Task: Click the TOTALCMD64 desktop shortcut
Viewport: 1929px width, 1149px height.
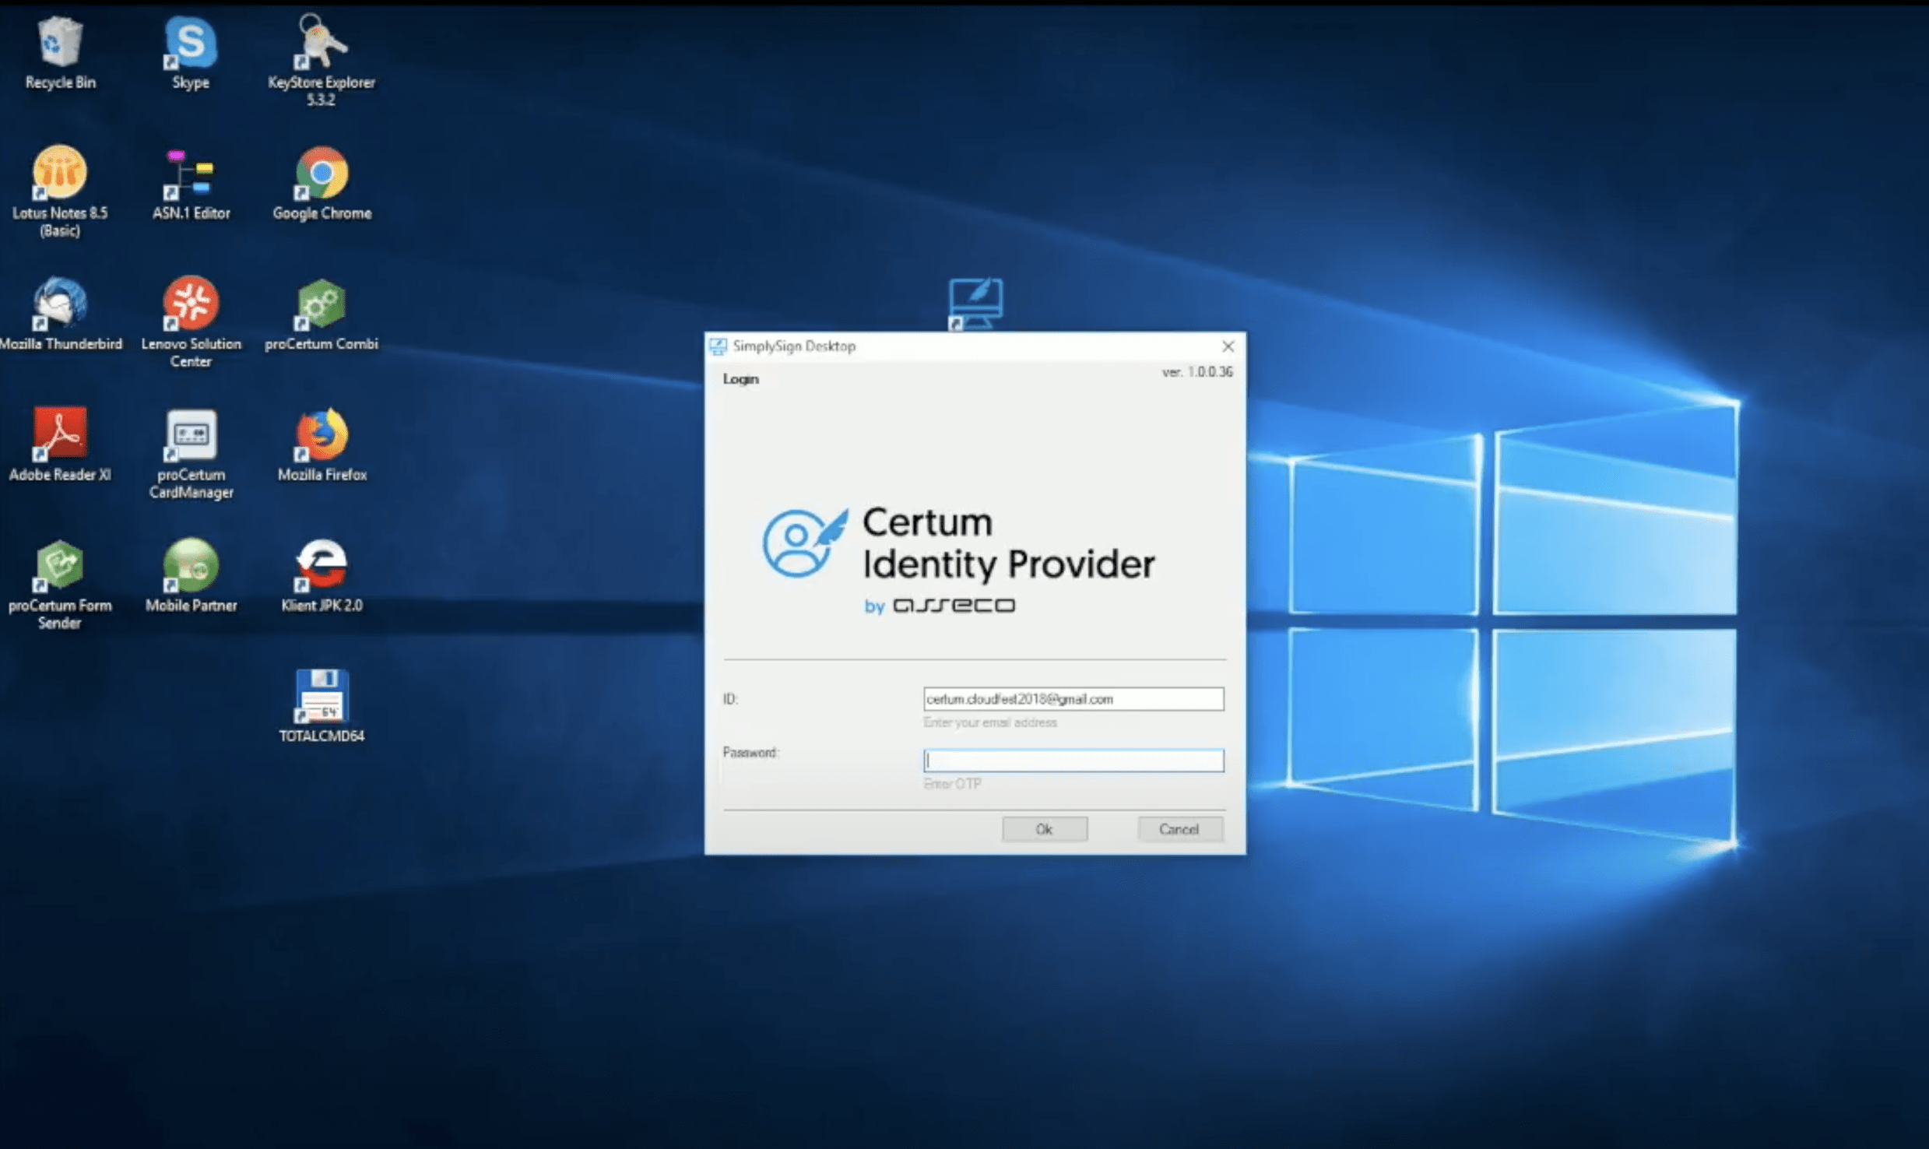Action: click(x=321, y=706)
